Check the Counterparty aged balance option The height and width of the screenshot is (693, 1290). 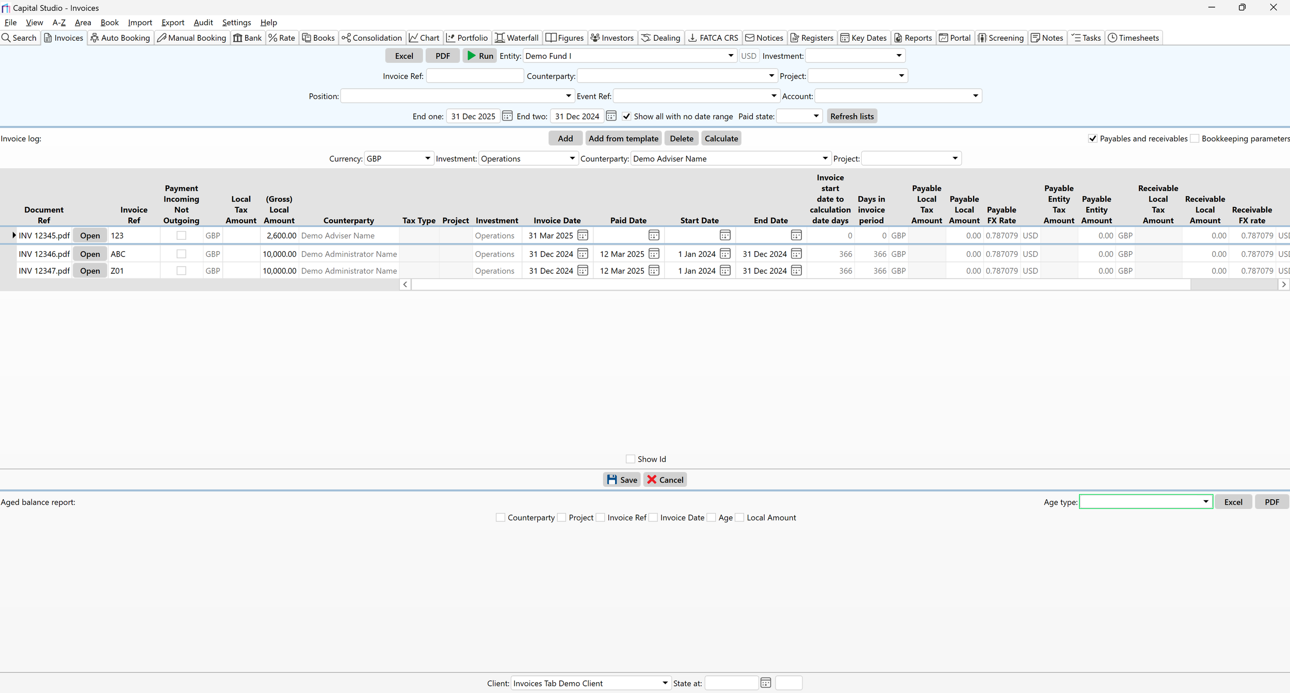[x=499, y=517]
